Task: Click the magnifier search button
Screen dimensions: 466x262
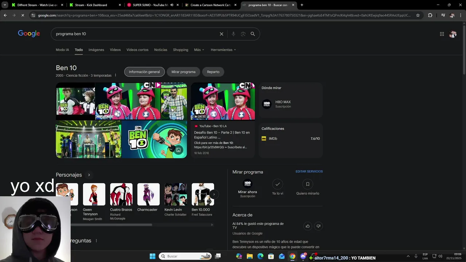Action: click(253, 34)
